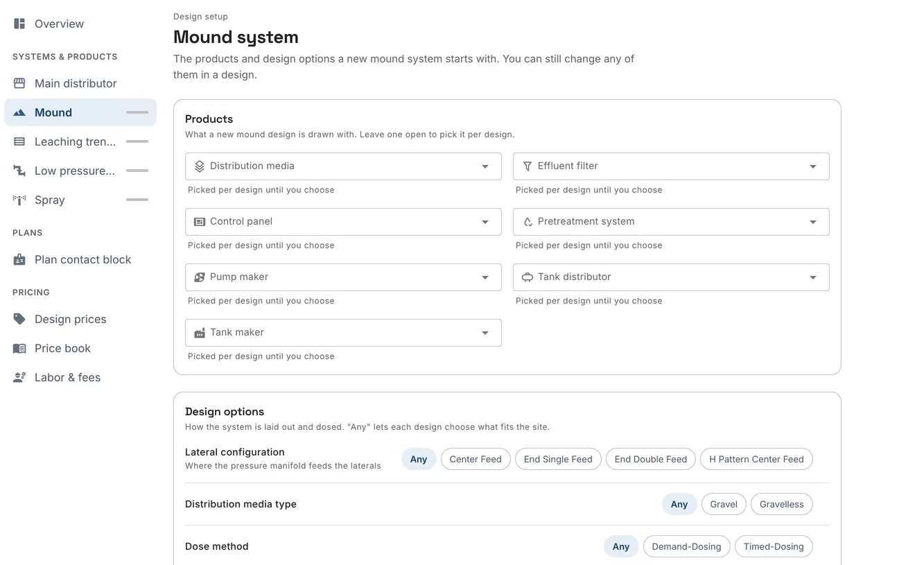Open the Tank distributor dropdown arrow
The image size is (908, 565).
tap(813, 277)
